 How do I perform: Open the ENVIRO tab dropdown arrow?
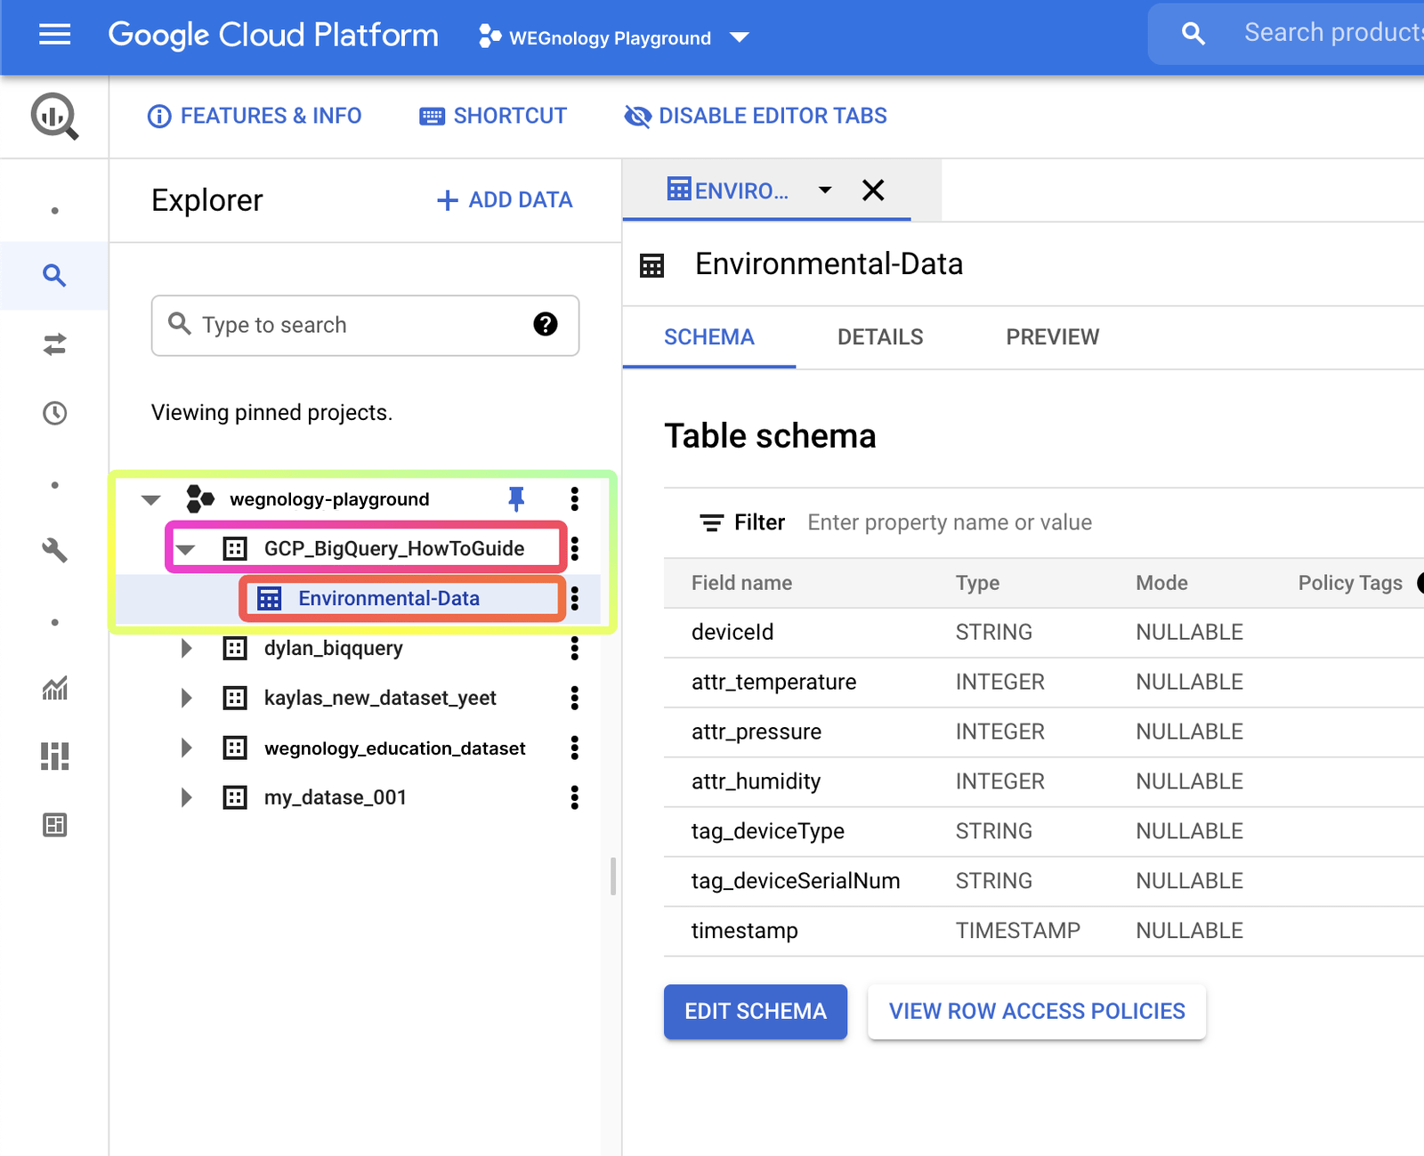(825, 190)
